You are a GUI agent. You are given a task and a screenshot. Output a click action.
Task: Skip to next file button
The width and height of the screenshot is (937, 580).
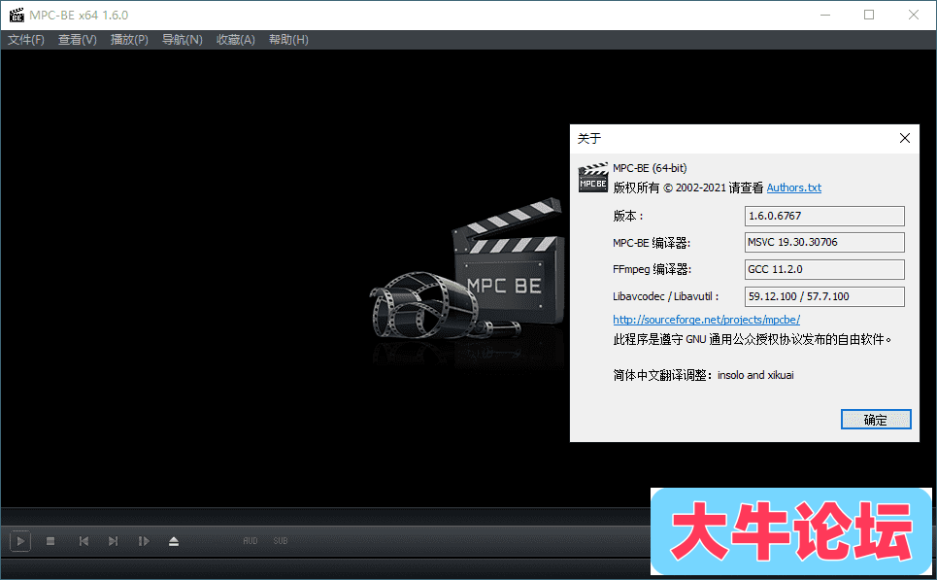pyautogui.click(x=113, y=541)
